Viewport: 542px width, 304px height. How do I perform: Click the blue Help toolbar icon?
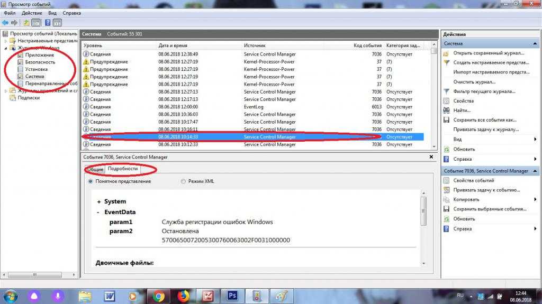tap(48, 23)
